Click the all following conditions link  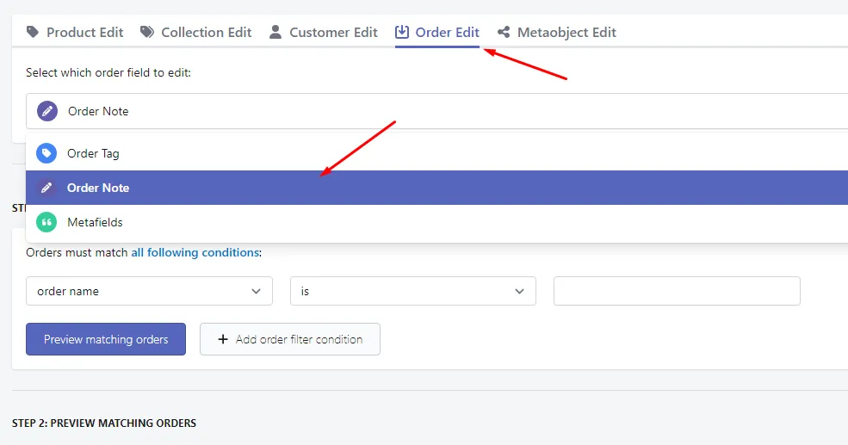coord(195,252)
